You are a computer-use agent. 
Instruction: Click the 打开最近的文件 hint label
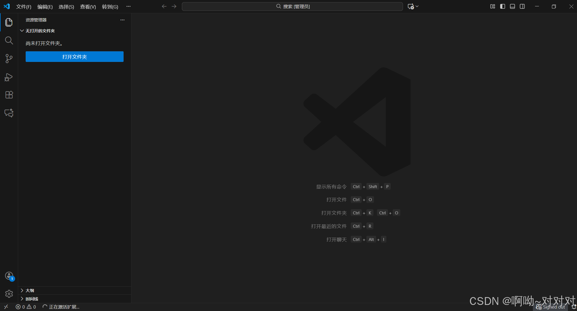click(x=329, y=226)
